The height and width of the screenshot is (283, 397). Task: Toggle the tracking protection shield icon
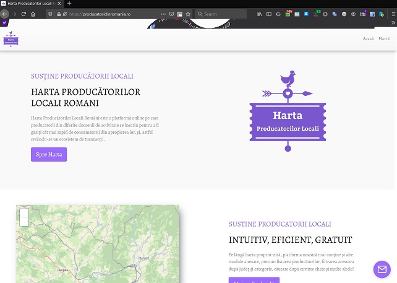point(50,14)
